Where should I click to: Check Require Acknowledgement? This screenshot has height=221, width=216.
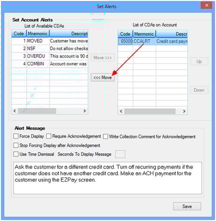coord(49,136)
